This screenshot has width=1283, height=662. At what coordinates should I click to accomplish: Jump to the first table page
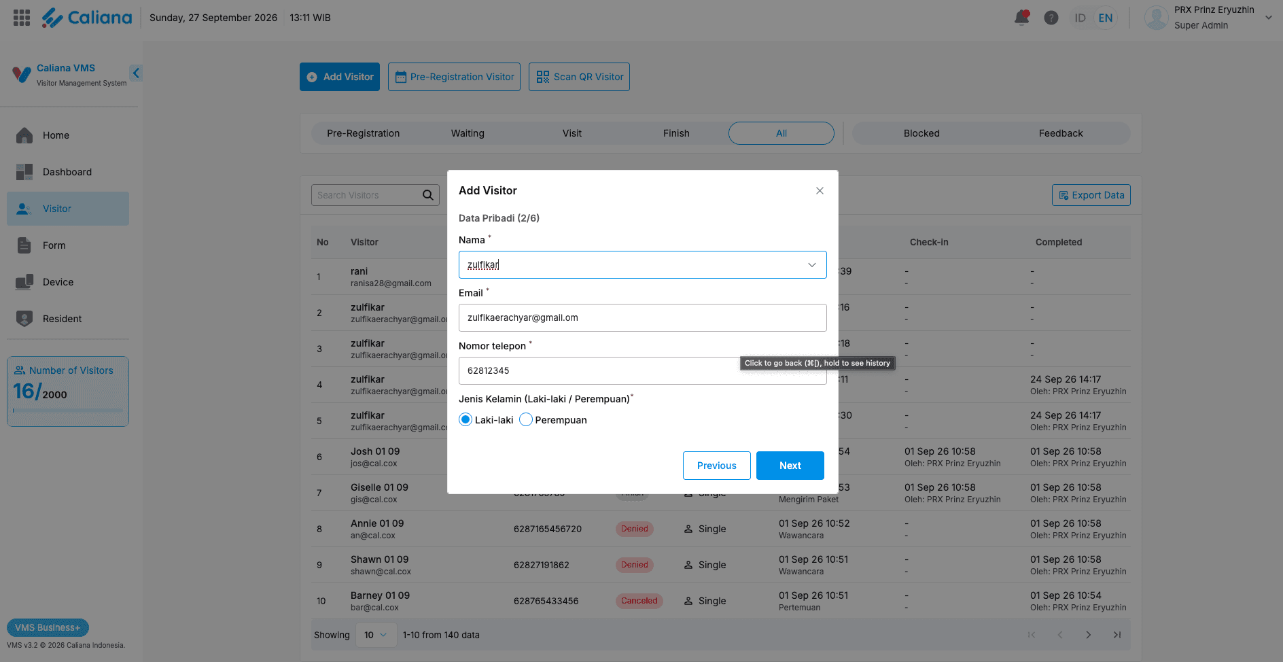[x=1032, y=635]
